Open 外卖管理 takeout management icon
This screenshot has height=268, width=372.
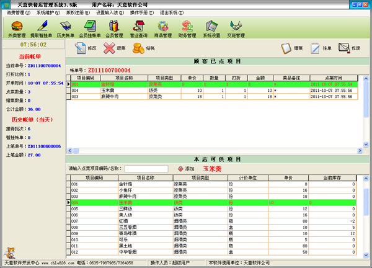tap(18, 27)
